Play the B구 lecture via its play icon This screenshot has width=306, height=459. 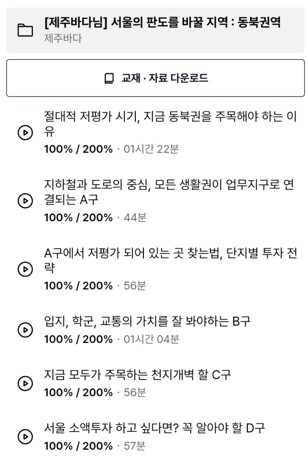point(25,330)
